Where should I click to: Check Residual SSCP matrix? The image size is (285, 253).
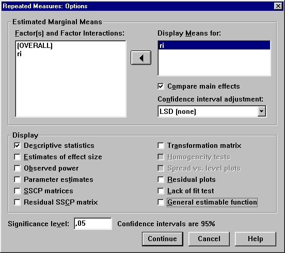[x=17, y=202]
